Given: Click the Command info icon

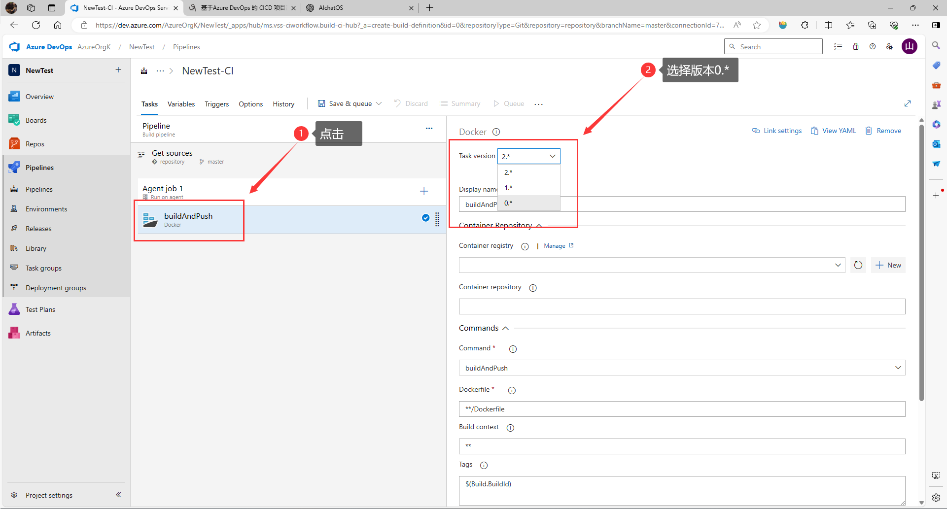Looking at the screenshot, I should pos(513,349).
